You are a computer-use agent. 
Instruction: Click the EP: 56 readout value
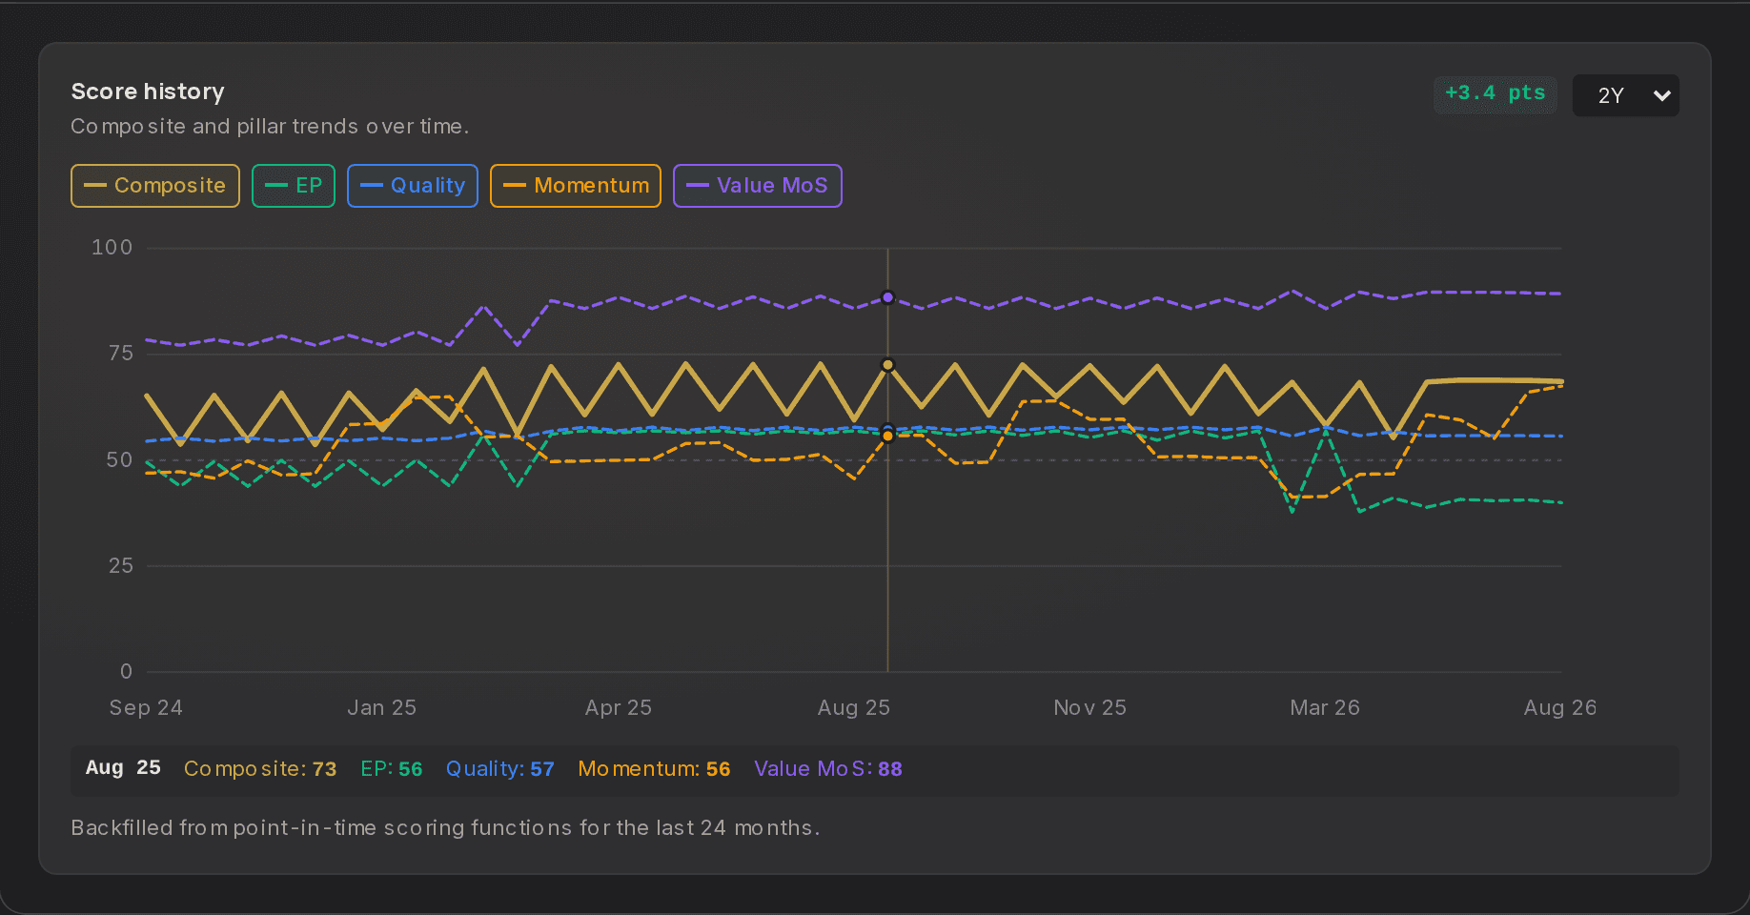pyautogui.click(x=392, y=769)
